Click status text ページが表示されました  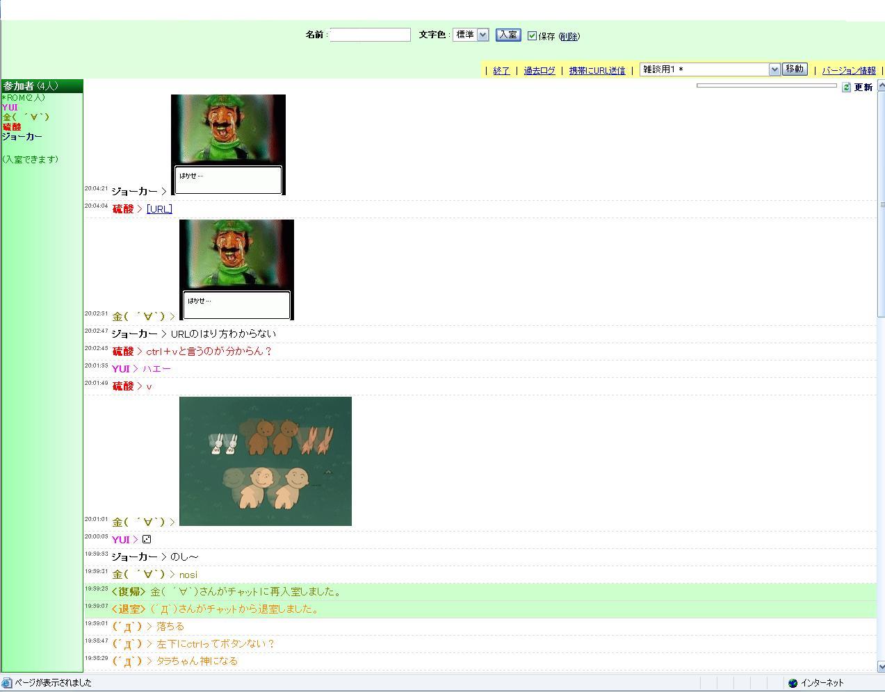pyautogui.click(x=53, y=683)
